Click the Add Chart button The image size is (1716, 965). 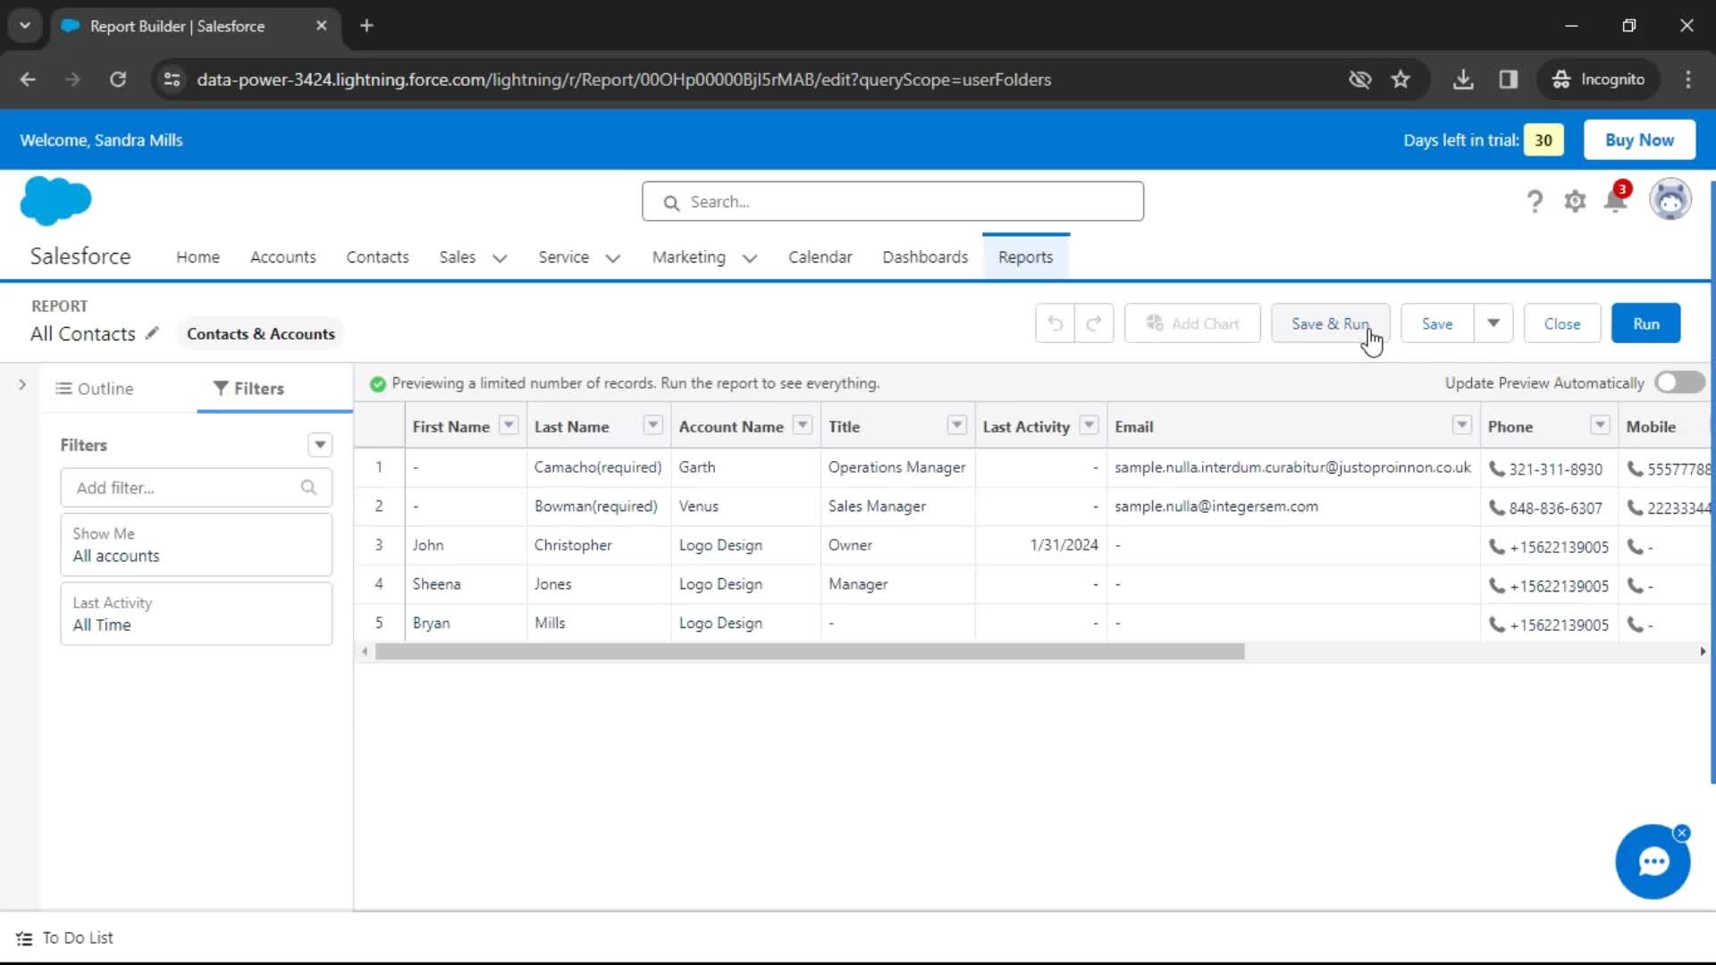(x=1192, y=323)
